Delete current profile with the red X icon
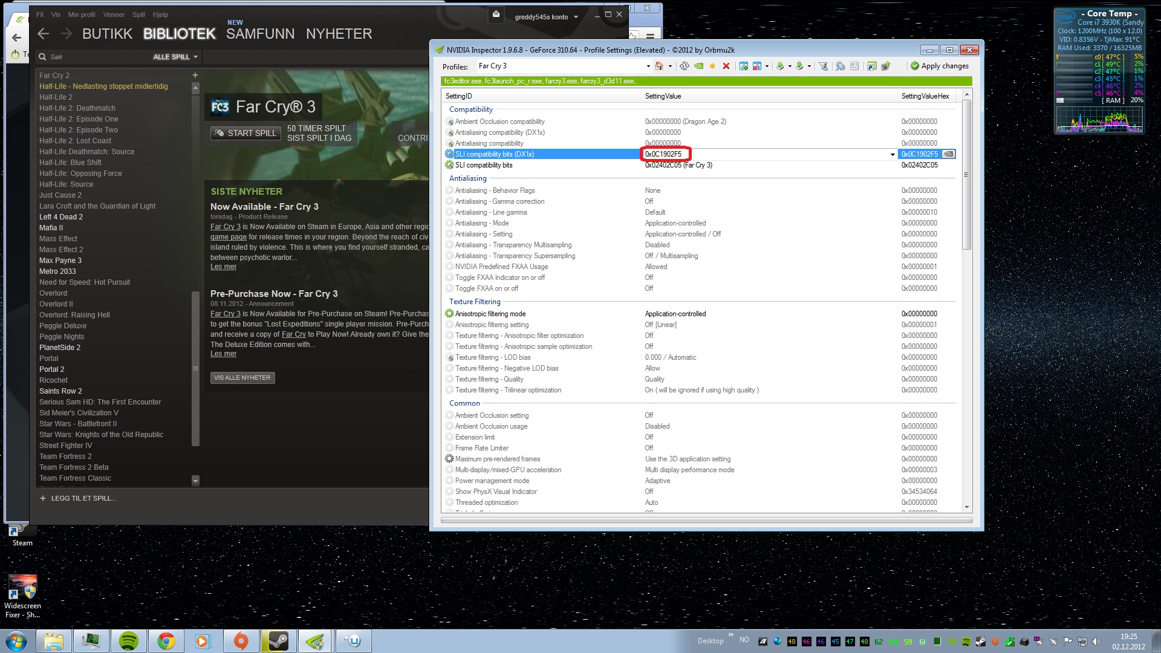The height and width of the screenshot is (653, 1161). click(x=726, y=66)
